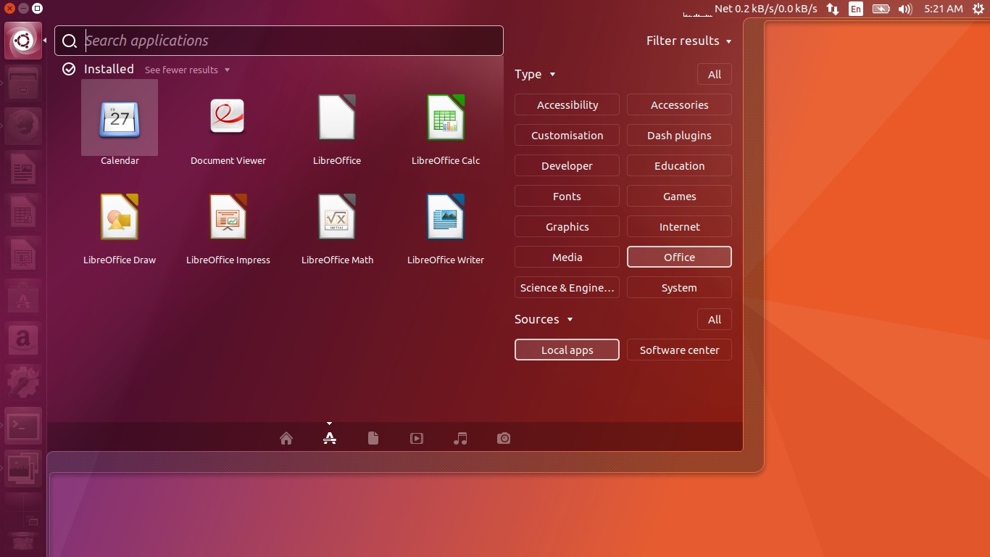This screenshot has width=990, height=557.
Task: Open the 5:21 AM clock menu
Action: pyautogui.click(x=944, y=9)
